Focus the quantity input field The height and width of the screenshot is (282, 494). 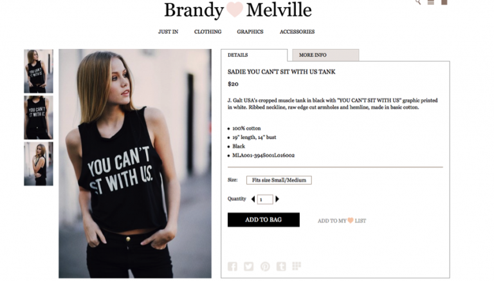pyautogui.click(x=265, y=200)
